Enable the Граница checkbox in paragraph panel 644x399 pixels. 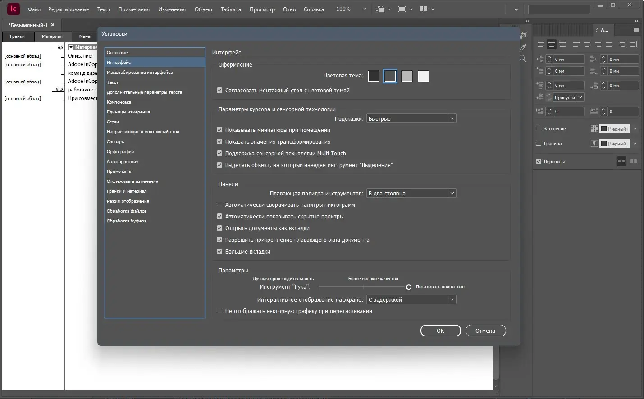coord(539,144)
